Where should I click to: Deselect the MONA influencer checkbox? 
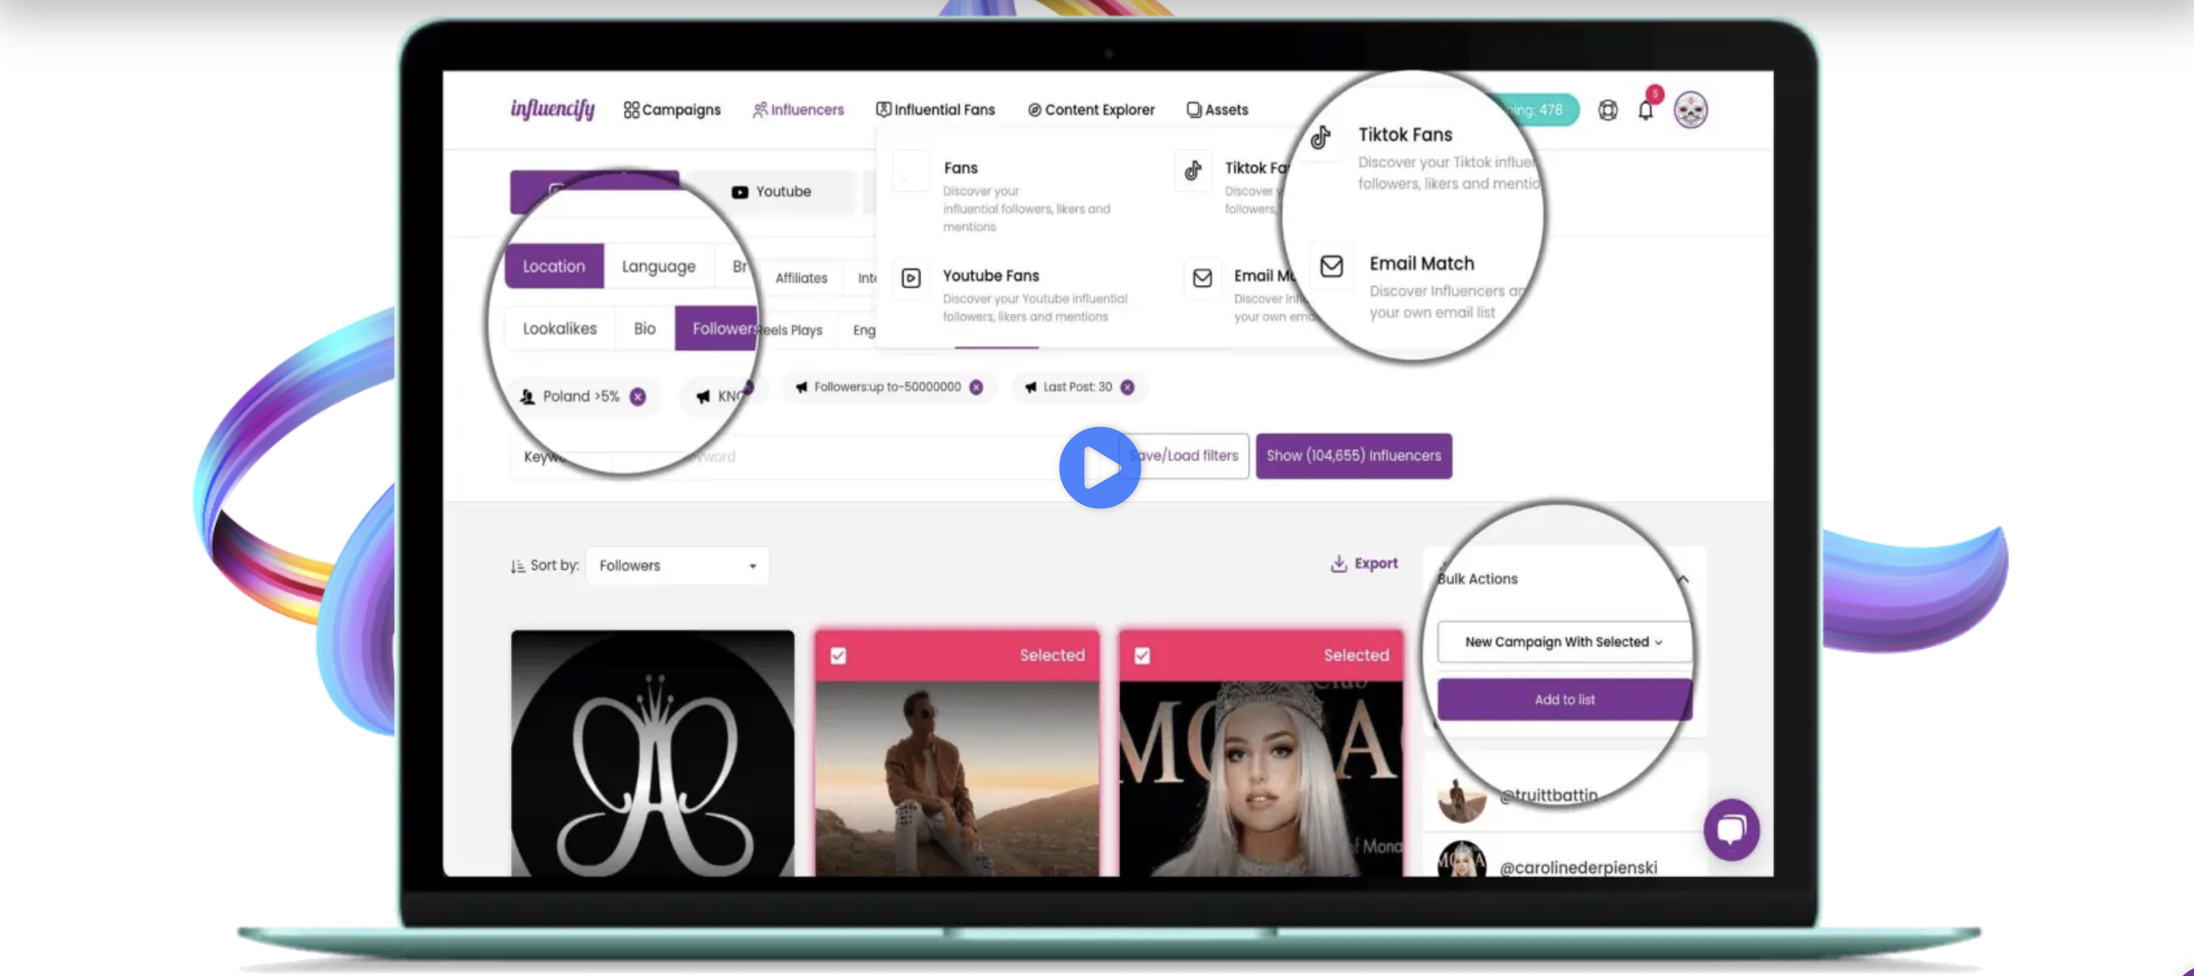tap(1143, 655)
